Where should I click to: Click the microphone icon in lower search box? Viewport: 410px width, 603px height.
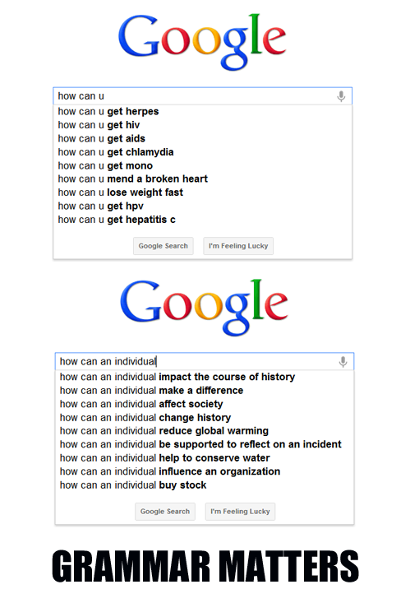(343, 361)
